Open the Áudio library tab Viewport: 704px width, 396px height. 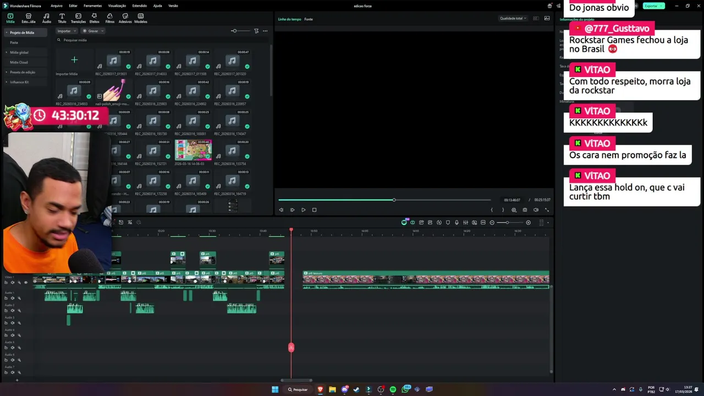[46, 18]
